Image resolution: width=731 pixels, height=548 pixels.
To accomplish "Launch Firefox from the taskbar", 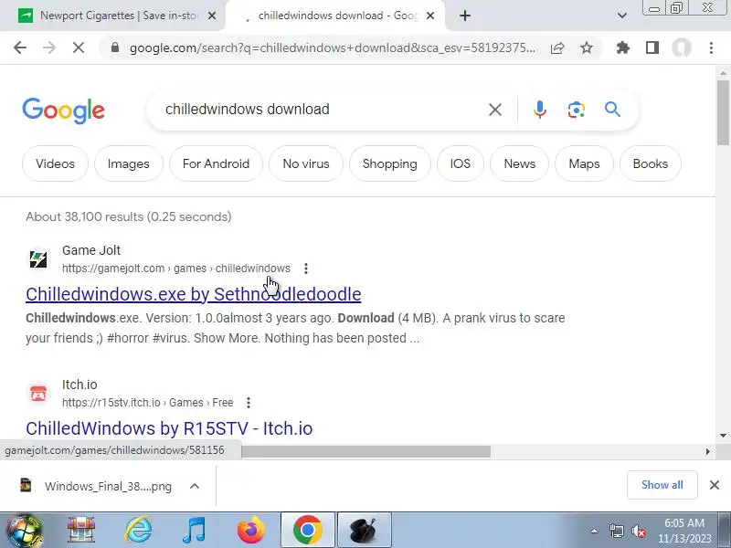I will 250,530.
